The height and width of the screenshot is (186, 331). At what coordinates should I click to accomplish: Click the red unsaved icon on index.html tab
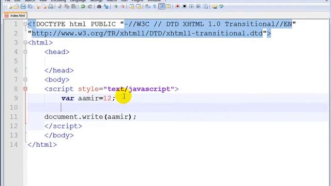7,16
